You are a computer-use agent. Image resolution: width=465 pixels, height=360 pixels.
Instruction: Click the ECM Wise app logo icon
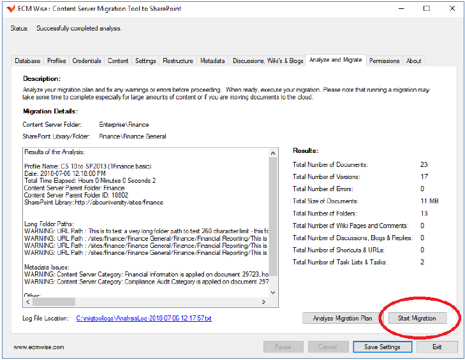tap(10, 8)
